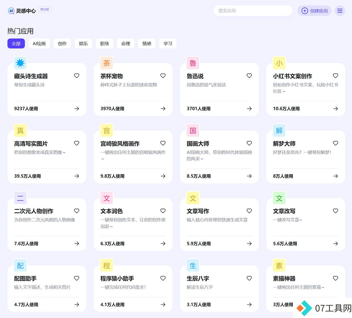Click the 高清写实图片 真 icon tile
Screen dimensions: 352x318
pos(20,130)
